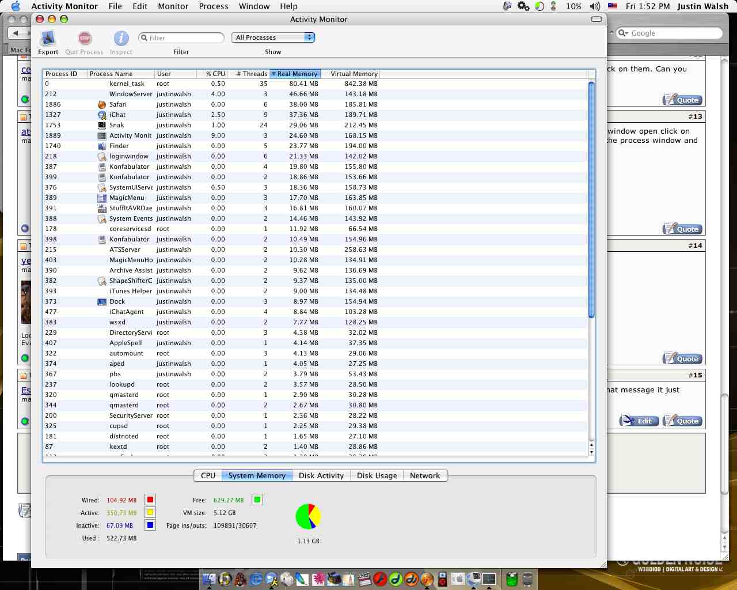Open the green Dreamweaver icon in the Dock

[x=396, y=579]
